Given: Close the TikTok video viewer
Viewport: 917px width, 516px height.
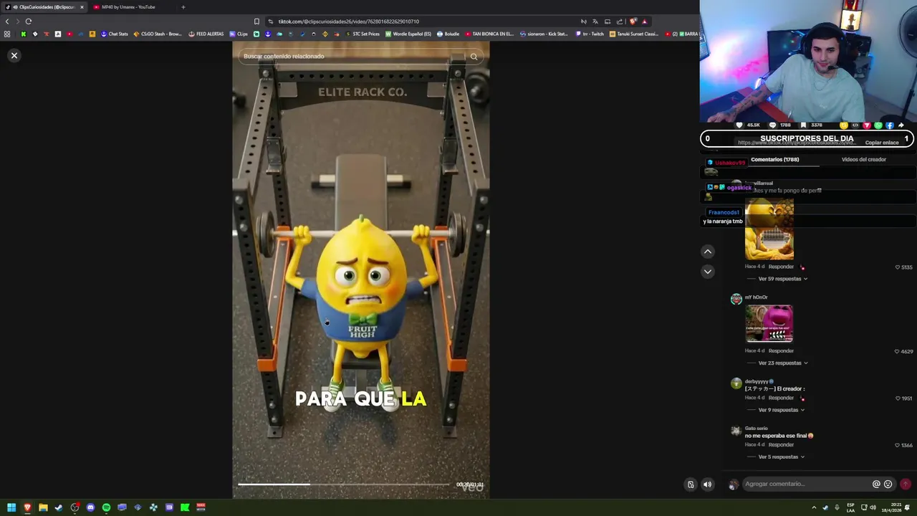Looking at the screenshot, I should [x=14, y=55].
